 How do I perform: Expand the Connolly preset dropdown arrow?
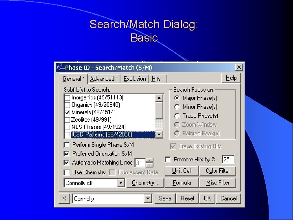tap(148, 198)
